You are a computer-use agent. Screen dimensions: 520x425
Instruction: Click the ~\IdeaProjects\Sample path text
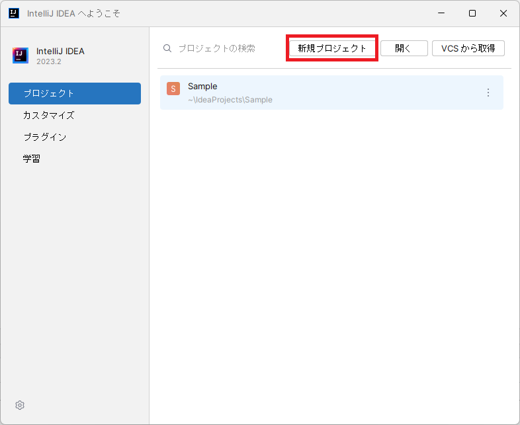[230, 100]
